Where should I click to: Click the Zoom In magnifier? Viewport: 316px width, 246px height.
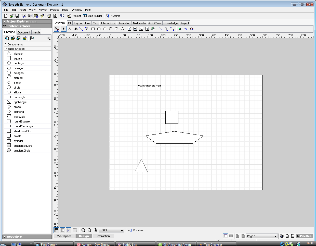(x=83, y=230)
